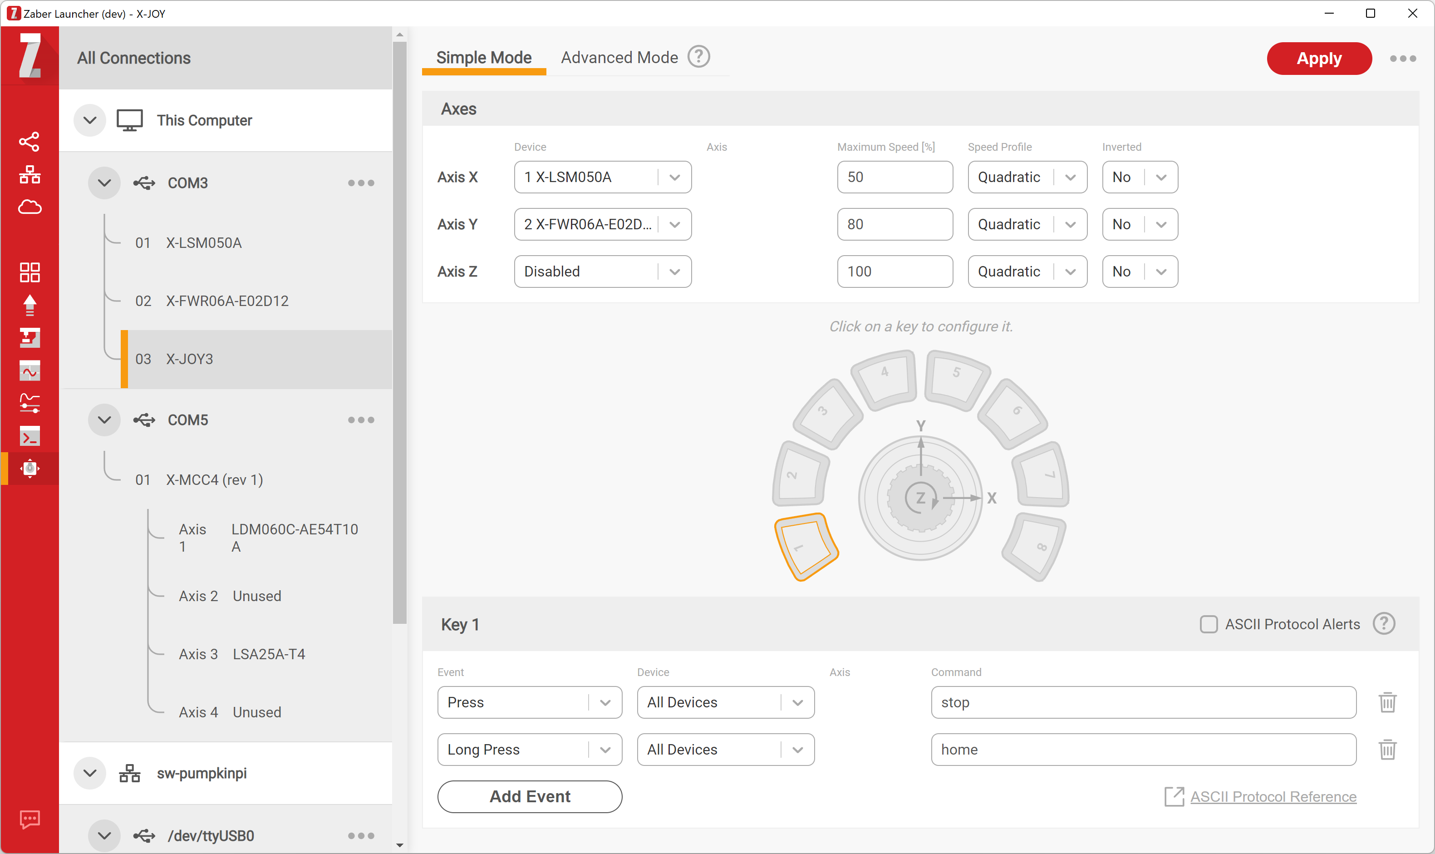Screen dimensions: 1435x854
Task: Open the apps grid panel
Action: (x=30, y=272)
